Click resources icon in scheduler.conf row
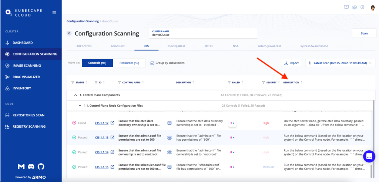The image size is (379, 182). pos(170,167)
